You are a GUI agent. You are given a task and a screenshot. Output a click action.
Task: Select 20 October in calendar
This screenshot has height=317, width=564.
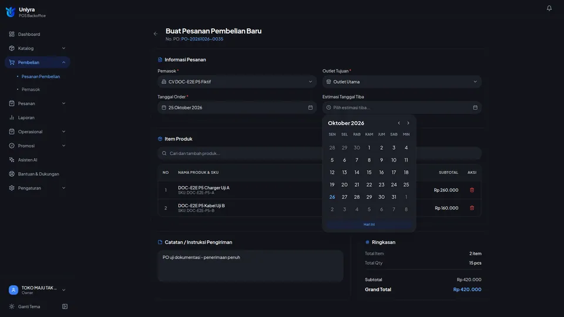(344, 185)
